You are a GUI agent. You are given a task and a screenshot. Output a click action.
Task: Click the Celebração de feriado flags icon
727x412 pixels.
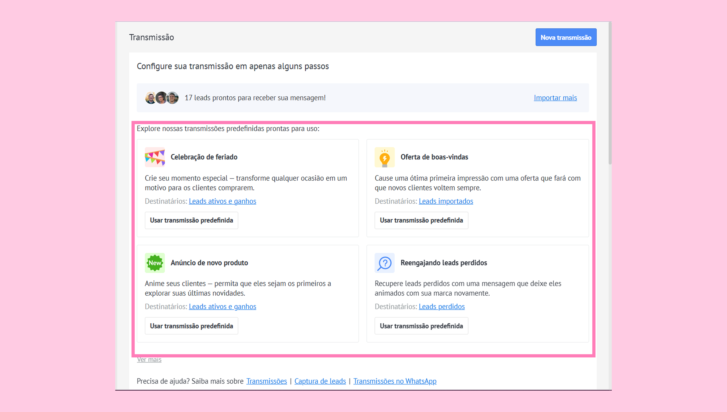click(155, 157)
